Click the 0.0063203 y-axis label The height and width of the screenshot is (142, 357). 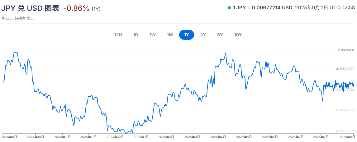(345, 131)
